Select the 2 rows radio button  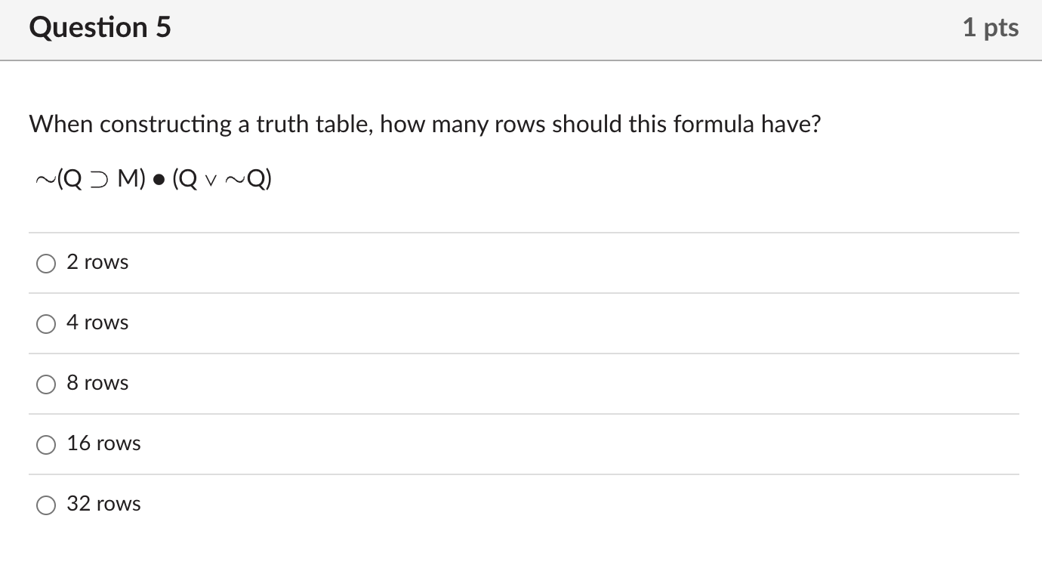[x=46, y=264]
